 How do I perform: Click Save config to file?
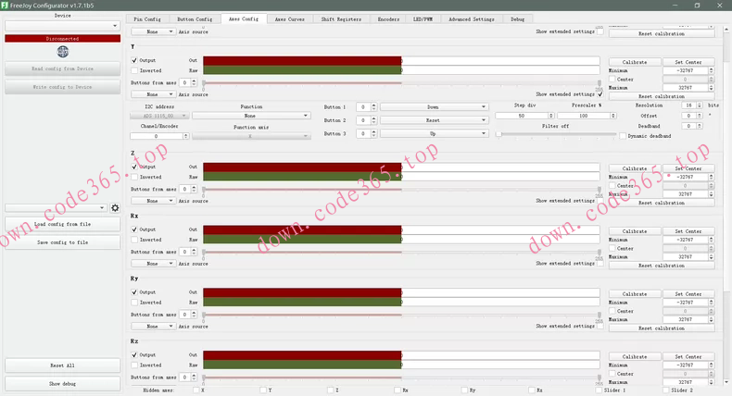pyautogui.click(x=63, y=242)
